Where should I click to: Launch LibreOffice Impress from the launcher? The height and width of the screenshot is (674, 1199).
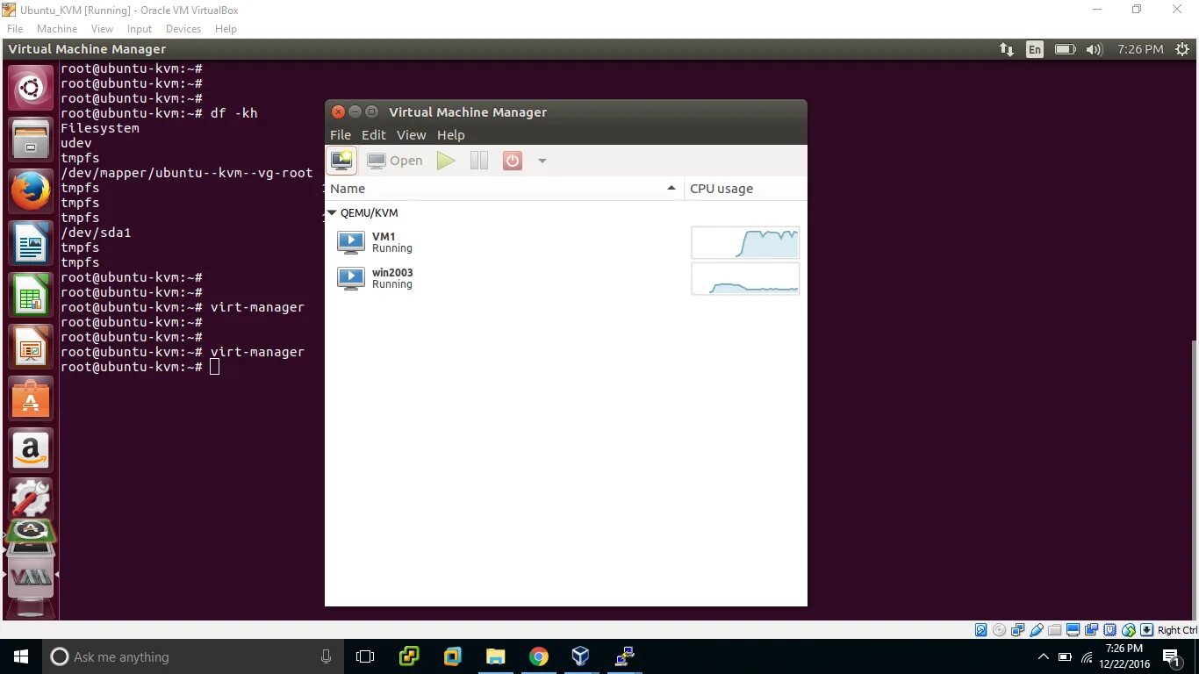point(31,347)
